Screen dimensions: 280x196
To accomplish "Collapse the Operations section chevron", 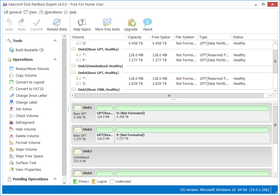I will 55,59.
